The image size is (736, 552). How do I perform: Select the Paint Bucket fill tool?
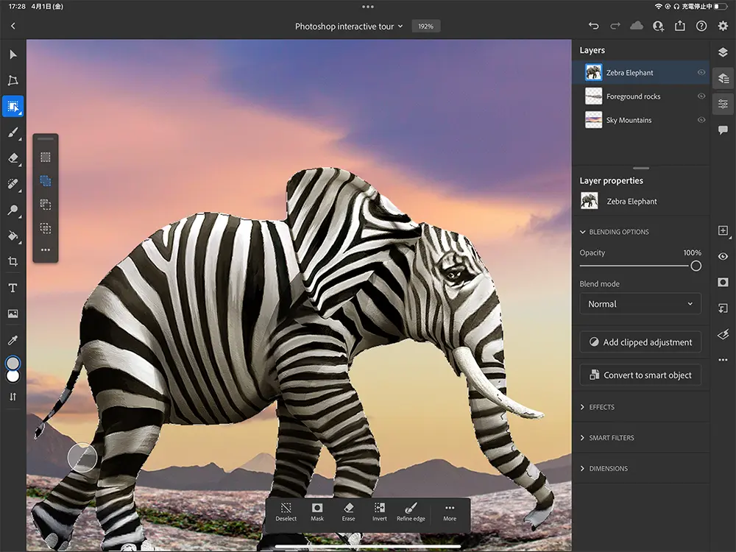[x=13, y=236]
